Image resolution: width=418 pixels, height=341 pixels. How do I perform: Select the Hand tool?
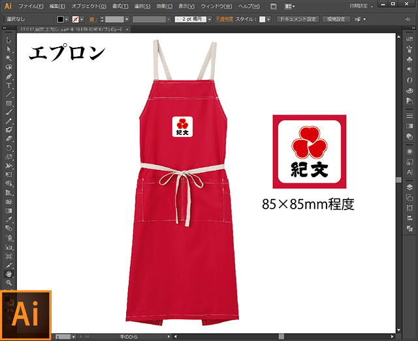[x=8, y=274]
